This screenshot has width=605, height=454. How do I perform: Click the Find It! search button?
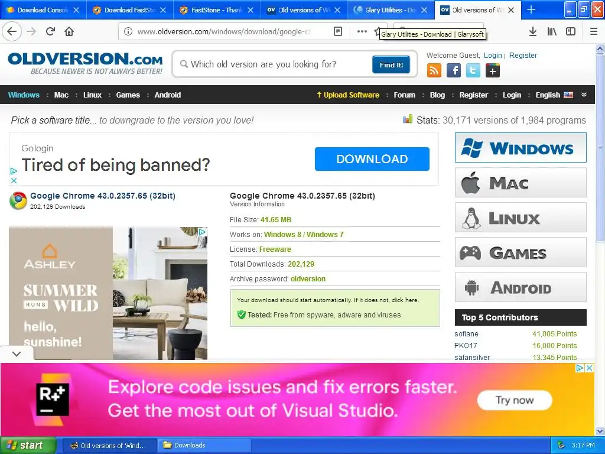[x=391, y=64]
